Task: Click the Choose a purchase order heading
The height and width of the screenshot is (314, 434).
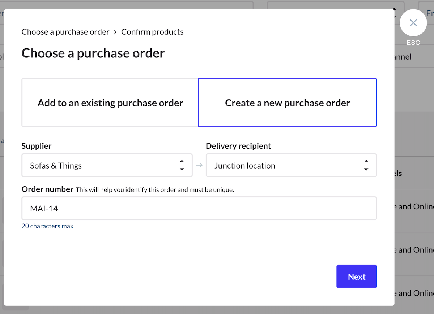Action: click(93, 53)
